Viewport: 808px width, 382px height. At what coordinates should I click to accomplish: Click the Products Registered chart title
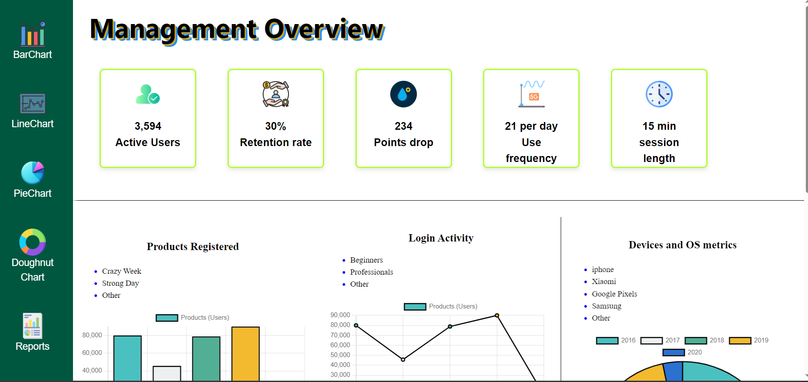[x=193, y=247]
